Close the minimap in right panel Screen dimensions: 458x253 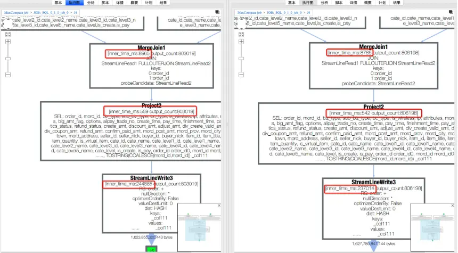(x=453, y=206)
